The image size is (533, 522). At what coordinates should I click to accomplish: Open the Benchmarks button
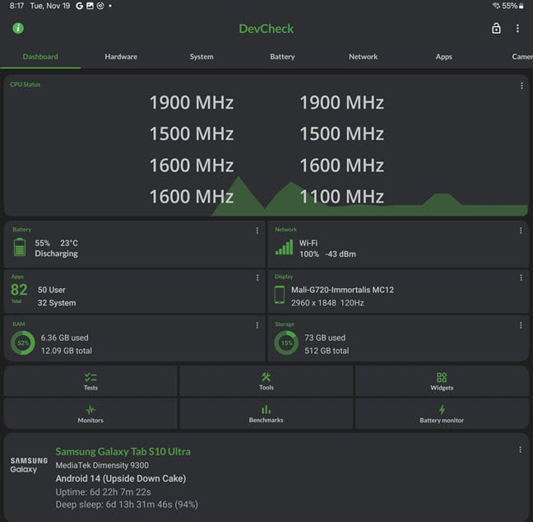266,413
